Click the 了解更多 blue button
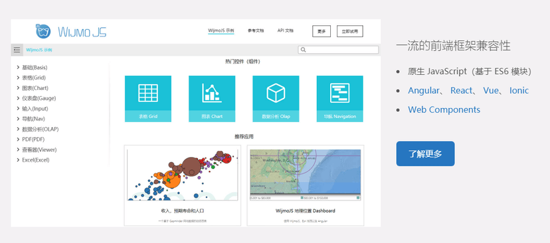This screenshot has height=243, width=550. pos(426,154)
